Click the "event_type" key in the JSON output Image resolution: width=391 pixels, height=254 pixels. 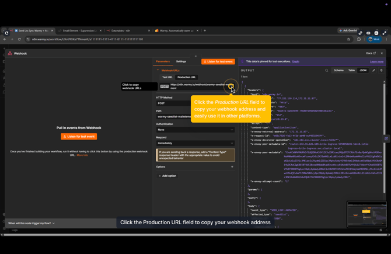[259, 210]
